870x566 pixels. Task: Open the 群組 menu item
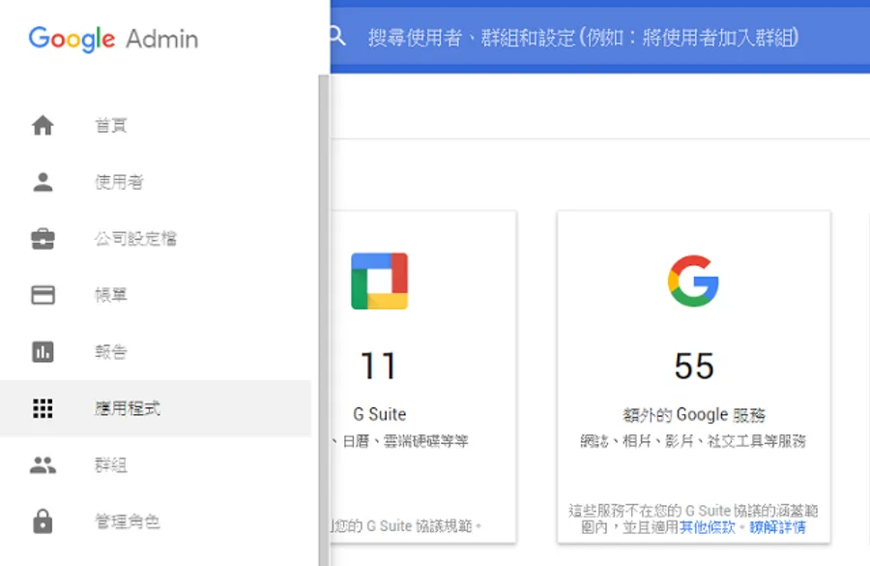(156, 465)
